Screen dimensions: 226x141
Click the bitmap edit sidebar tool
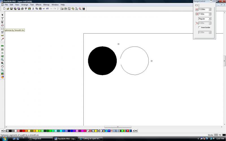click(x=2, y=56)
